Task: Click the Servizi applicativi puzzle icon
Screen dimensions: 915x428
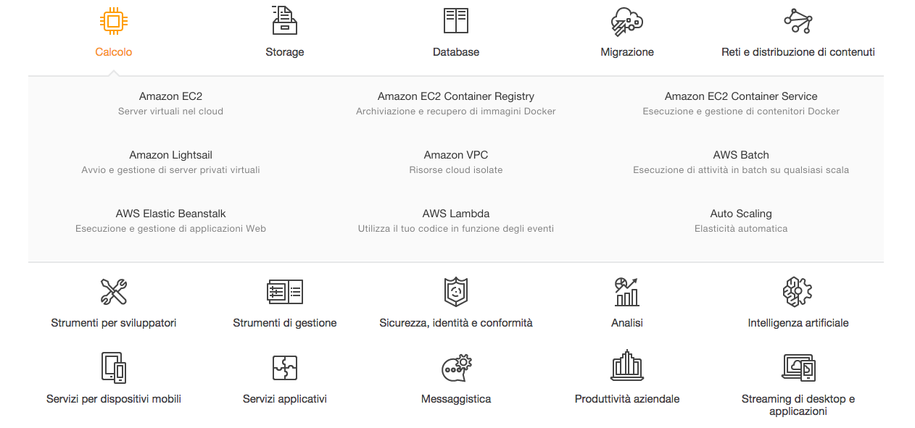Action: [284, 368]
